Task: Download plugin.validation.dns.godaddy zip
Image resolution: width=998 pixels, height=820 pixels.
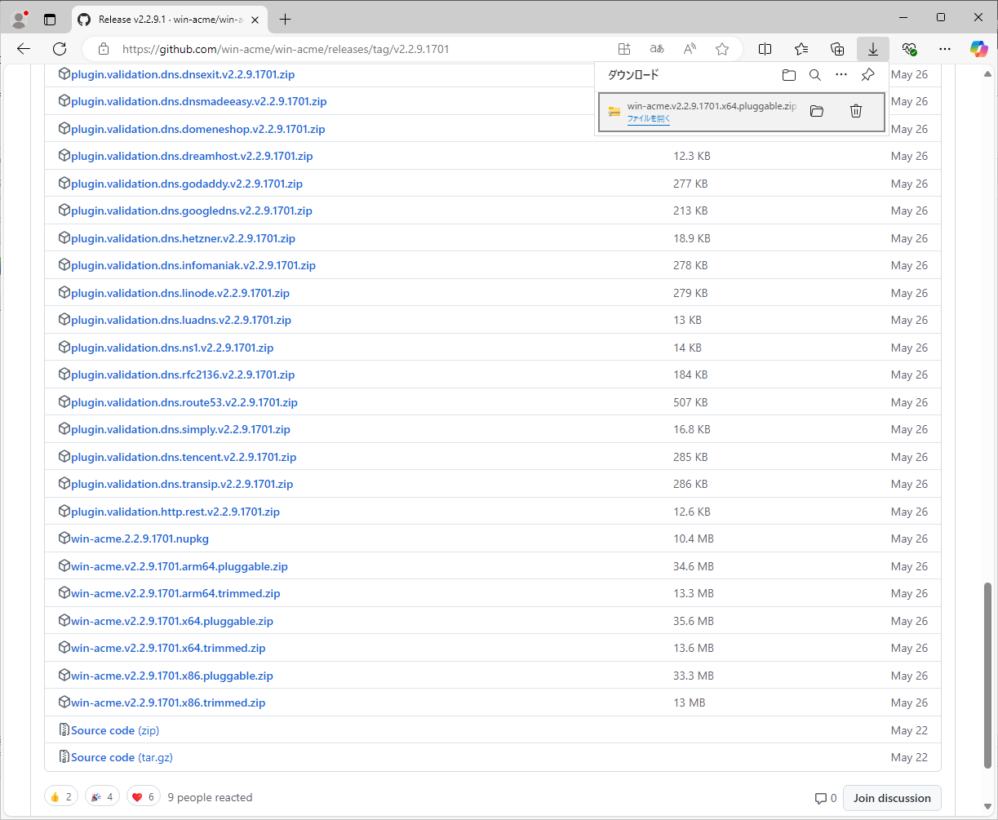Action: tap(187, 184)
